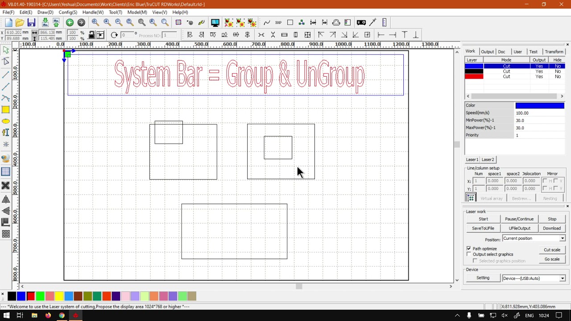The image size is (571, 321).
Task: Toggle the aspect ratio lock icon
Action: tap(91, 35)
